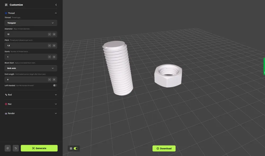The image size is (265, 156).
Task: Increase the Diameter value with the plus stepper
Action: click(x=54, y=34)
